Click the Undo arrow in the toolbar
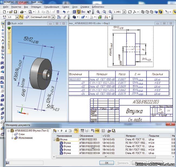This screenshot has height=167, width=176. 64,12
